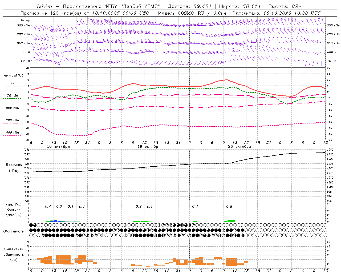Click the (гПа) unit label under Давление
This screenshot has width=341, height=273.
coord(14,171)
